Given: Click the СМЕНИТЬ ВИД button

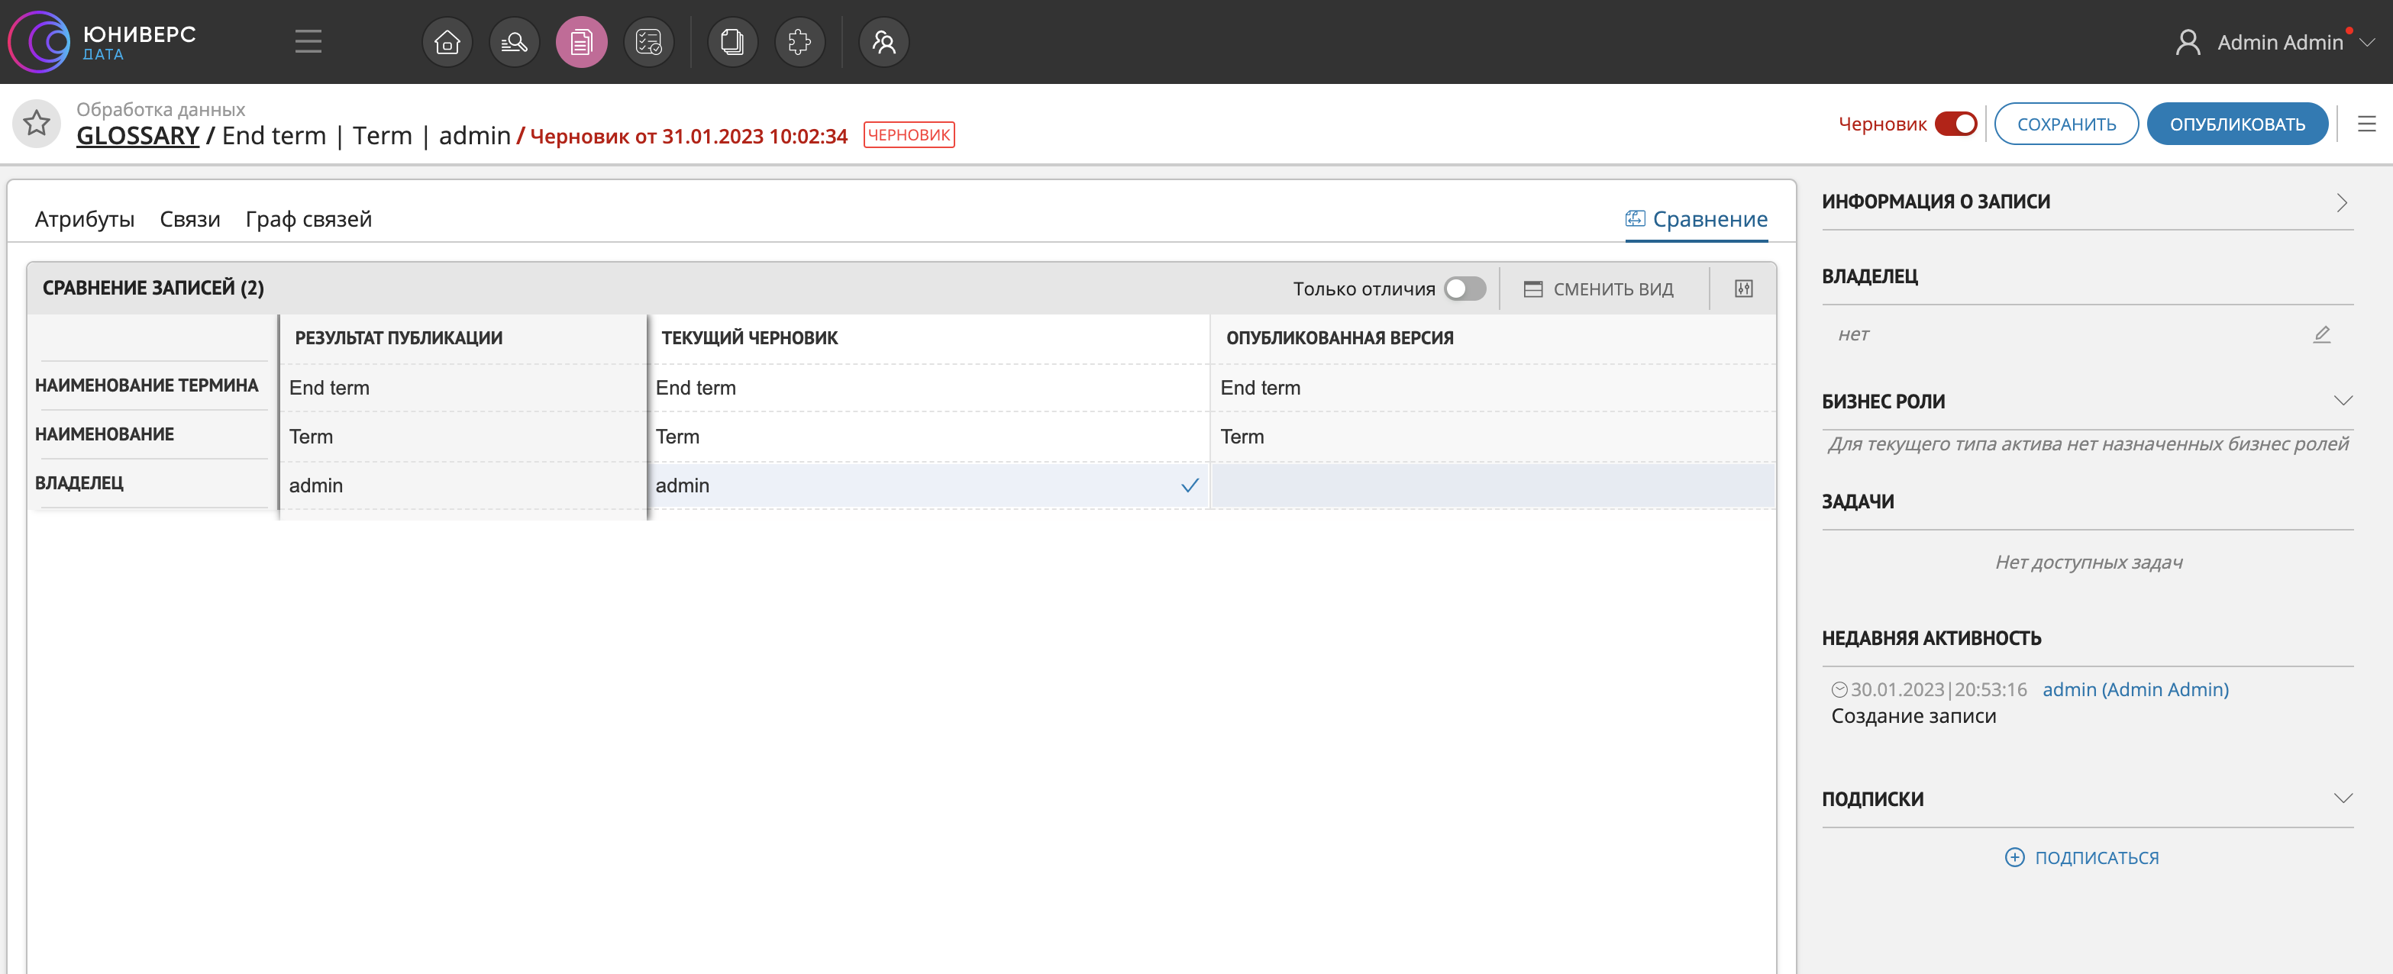Looking at the screenshot, I should (x=1599, y=289).
